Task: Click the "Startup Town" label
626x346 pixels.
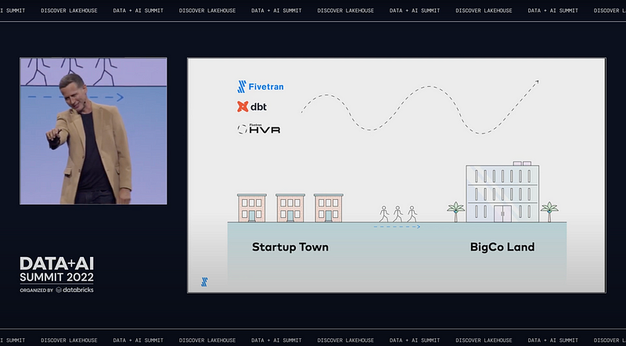Action: click(290, 247)
